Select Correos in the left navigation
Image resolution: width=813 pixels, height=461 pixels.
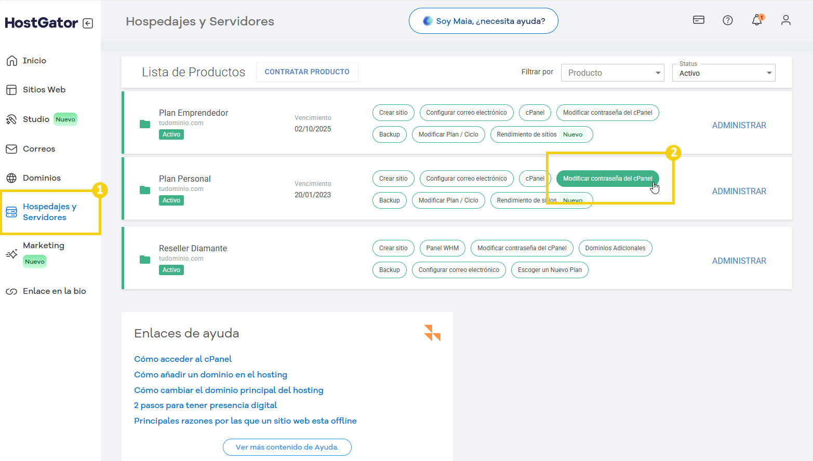click(39, 149)
